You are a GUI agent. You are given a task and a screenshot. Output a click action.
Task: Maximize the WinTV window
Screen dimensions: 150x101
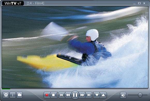point(139,3)
